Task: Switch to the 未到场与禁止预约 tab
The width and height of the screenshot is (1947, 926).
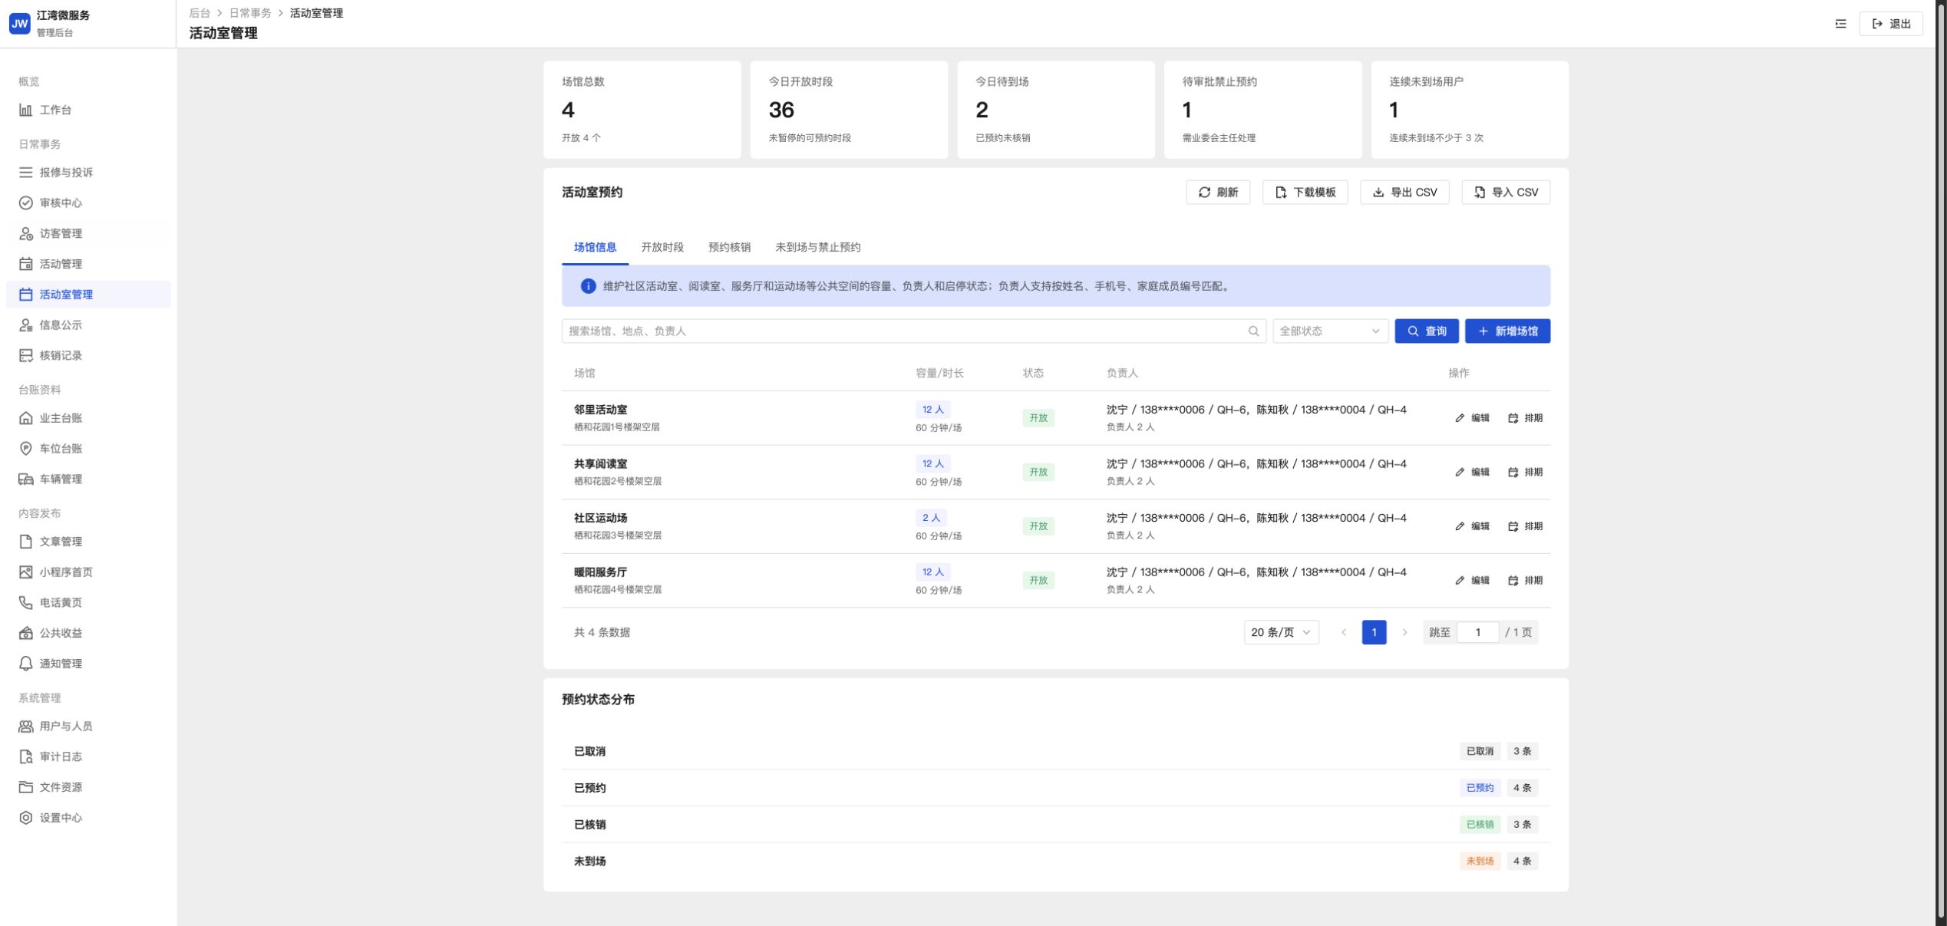Action: pos(817,247)
